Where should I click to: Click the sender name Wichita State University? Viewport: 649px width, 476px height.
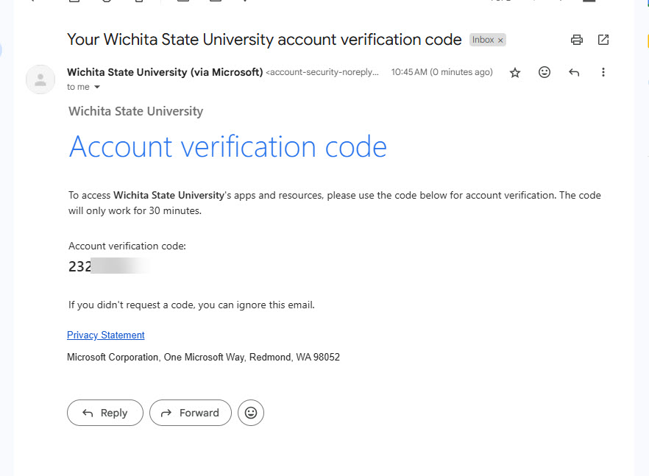[x=132, y=72]
